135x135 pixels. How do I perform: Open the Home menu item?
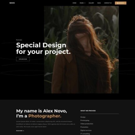(74, 3)
